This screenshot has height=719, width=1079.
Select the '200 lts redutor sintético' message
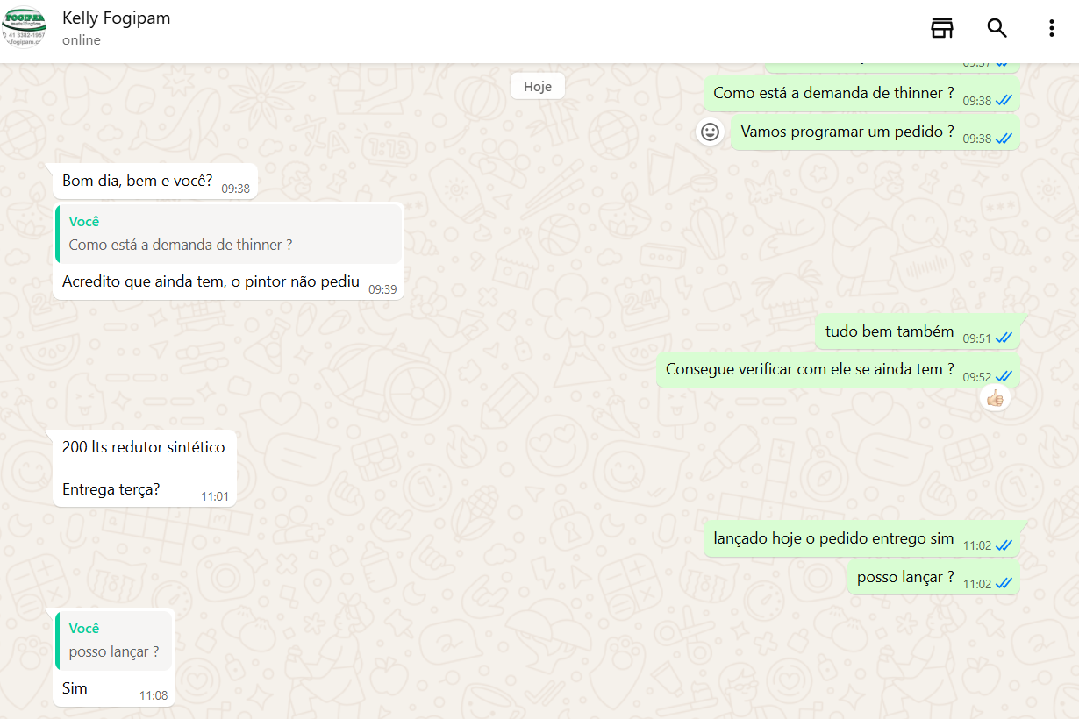click(143, 447)
